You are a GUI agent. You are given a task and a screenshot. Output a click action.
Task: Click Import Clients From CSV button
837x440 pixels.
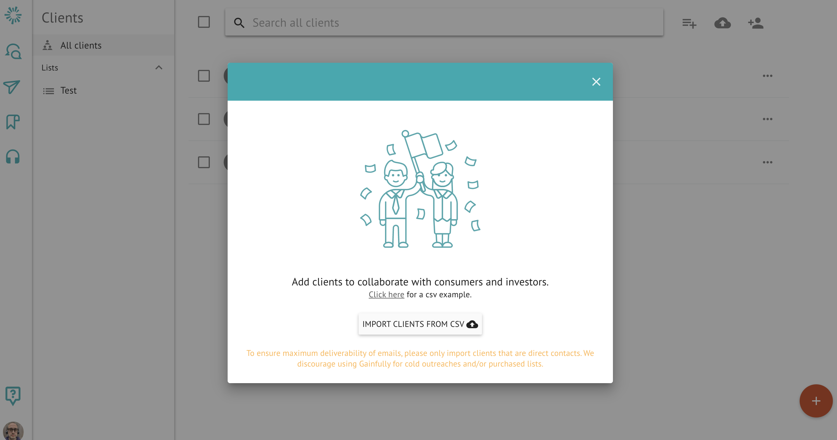coord(420,324)
